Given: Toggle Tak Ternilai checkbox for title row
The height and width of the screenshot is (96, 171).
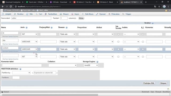Looking at the screenshot, I should click(118, 42).
